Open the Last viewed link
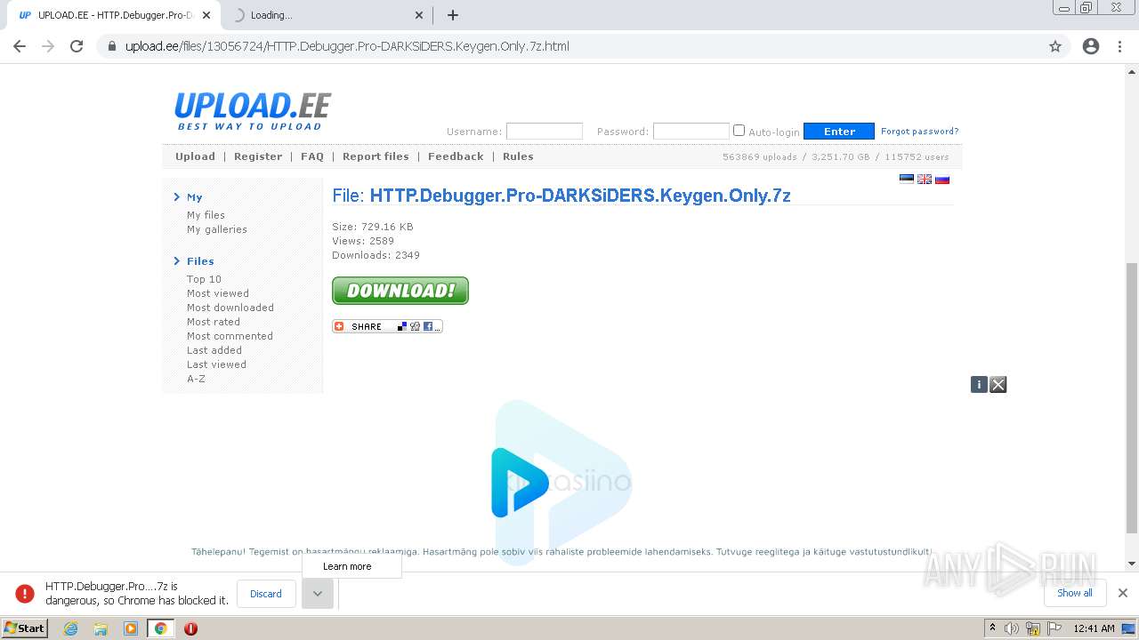 pos(216,364)
